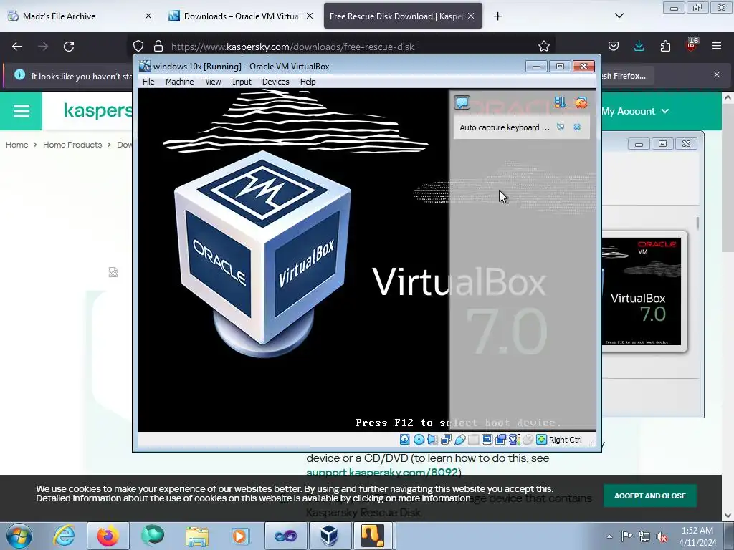Click the CPU virtualization status icon
The width and height of the screenshot is (734, 550).
pyautogui.click(x=515, y=440)
